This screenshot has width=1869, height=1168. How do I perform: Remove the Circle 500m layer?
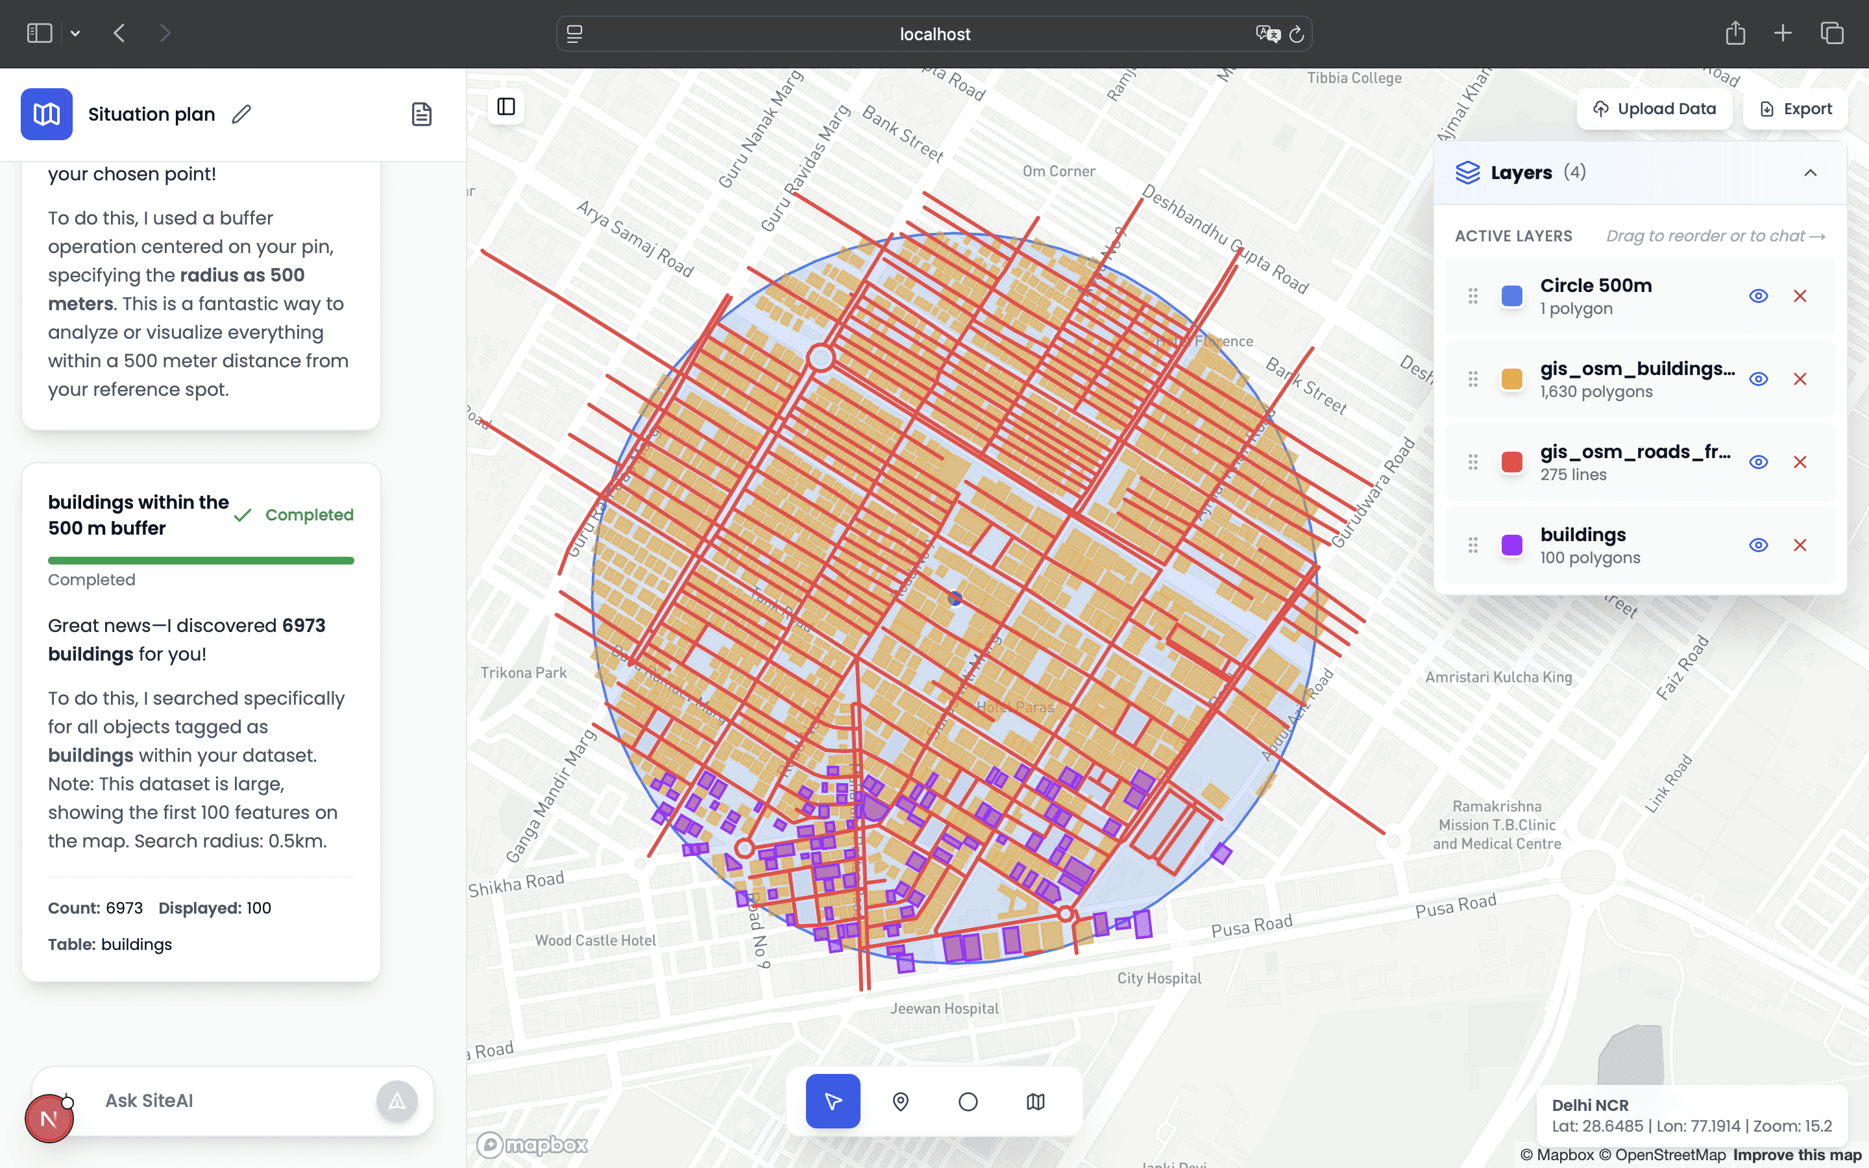click(1800, 296)
